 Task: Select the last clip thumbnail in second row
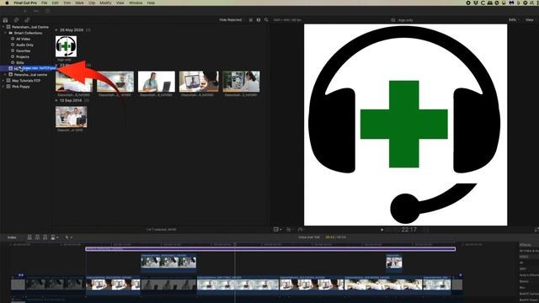(241, 82)
